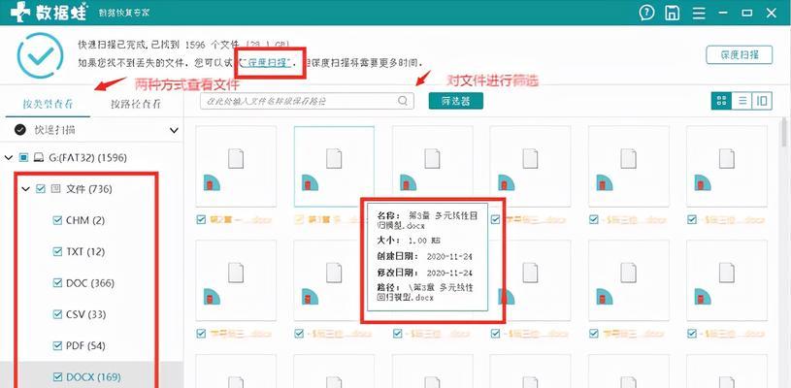The image size is (791, 388).
Task: Collapse the G:(FAT32) tree node arrow
Action: pos(9,158)
